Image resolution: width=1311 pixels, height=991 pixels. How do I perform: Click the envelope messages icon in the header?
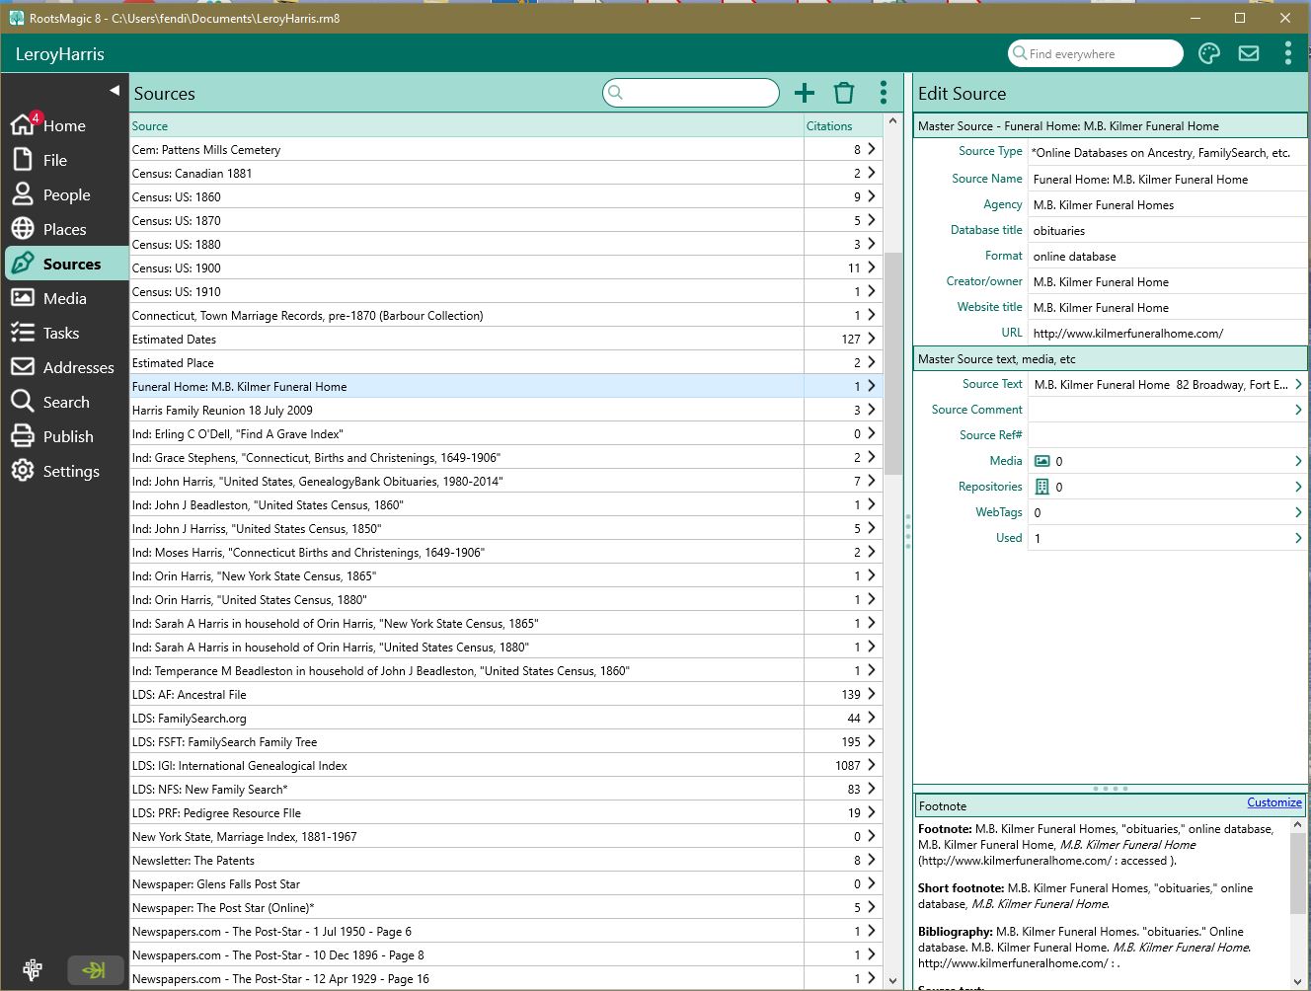click(1249, 53)
